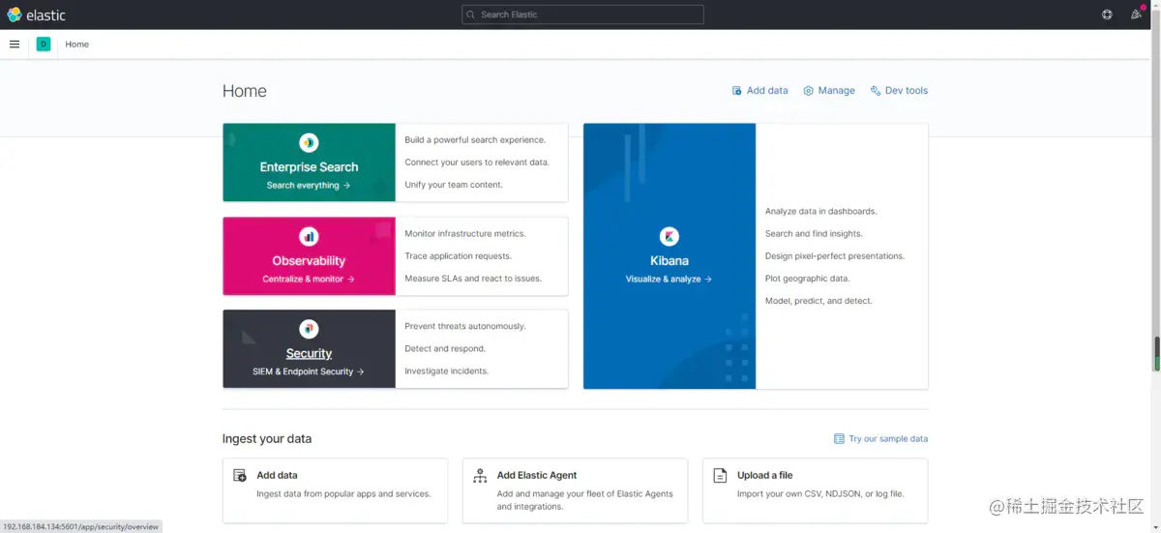Open Add Elastic Agent card title
The image size is (1161, 533).
537,476
